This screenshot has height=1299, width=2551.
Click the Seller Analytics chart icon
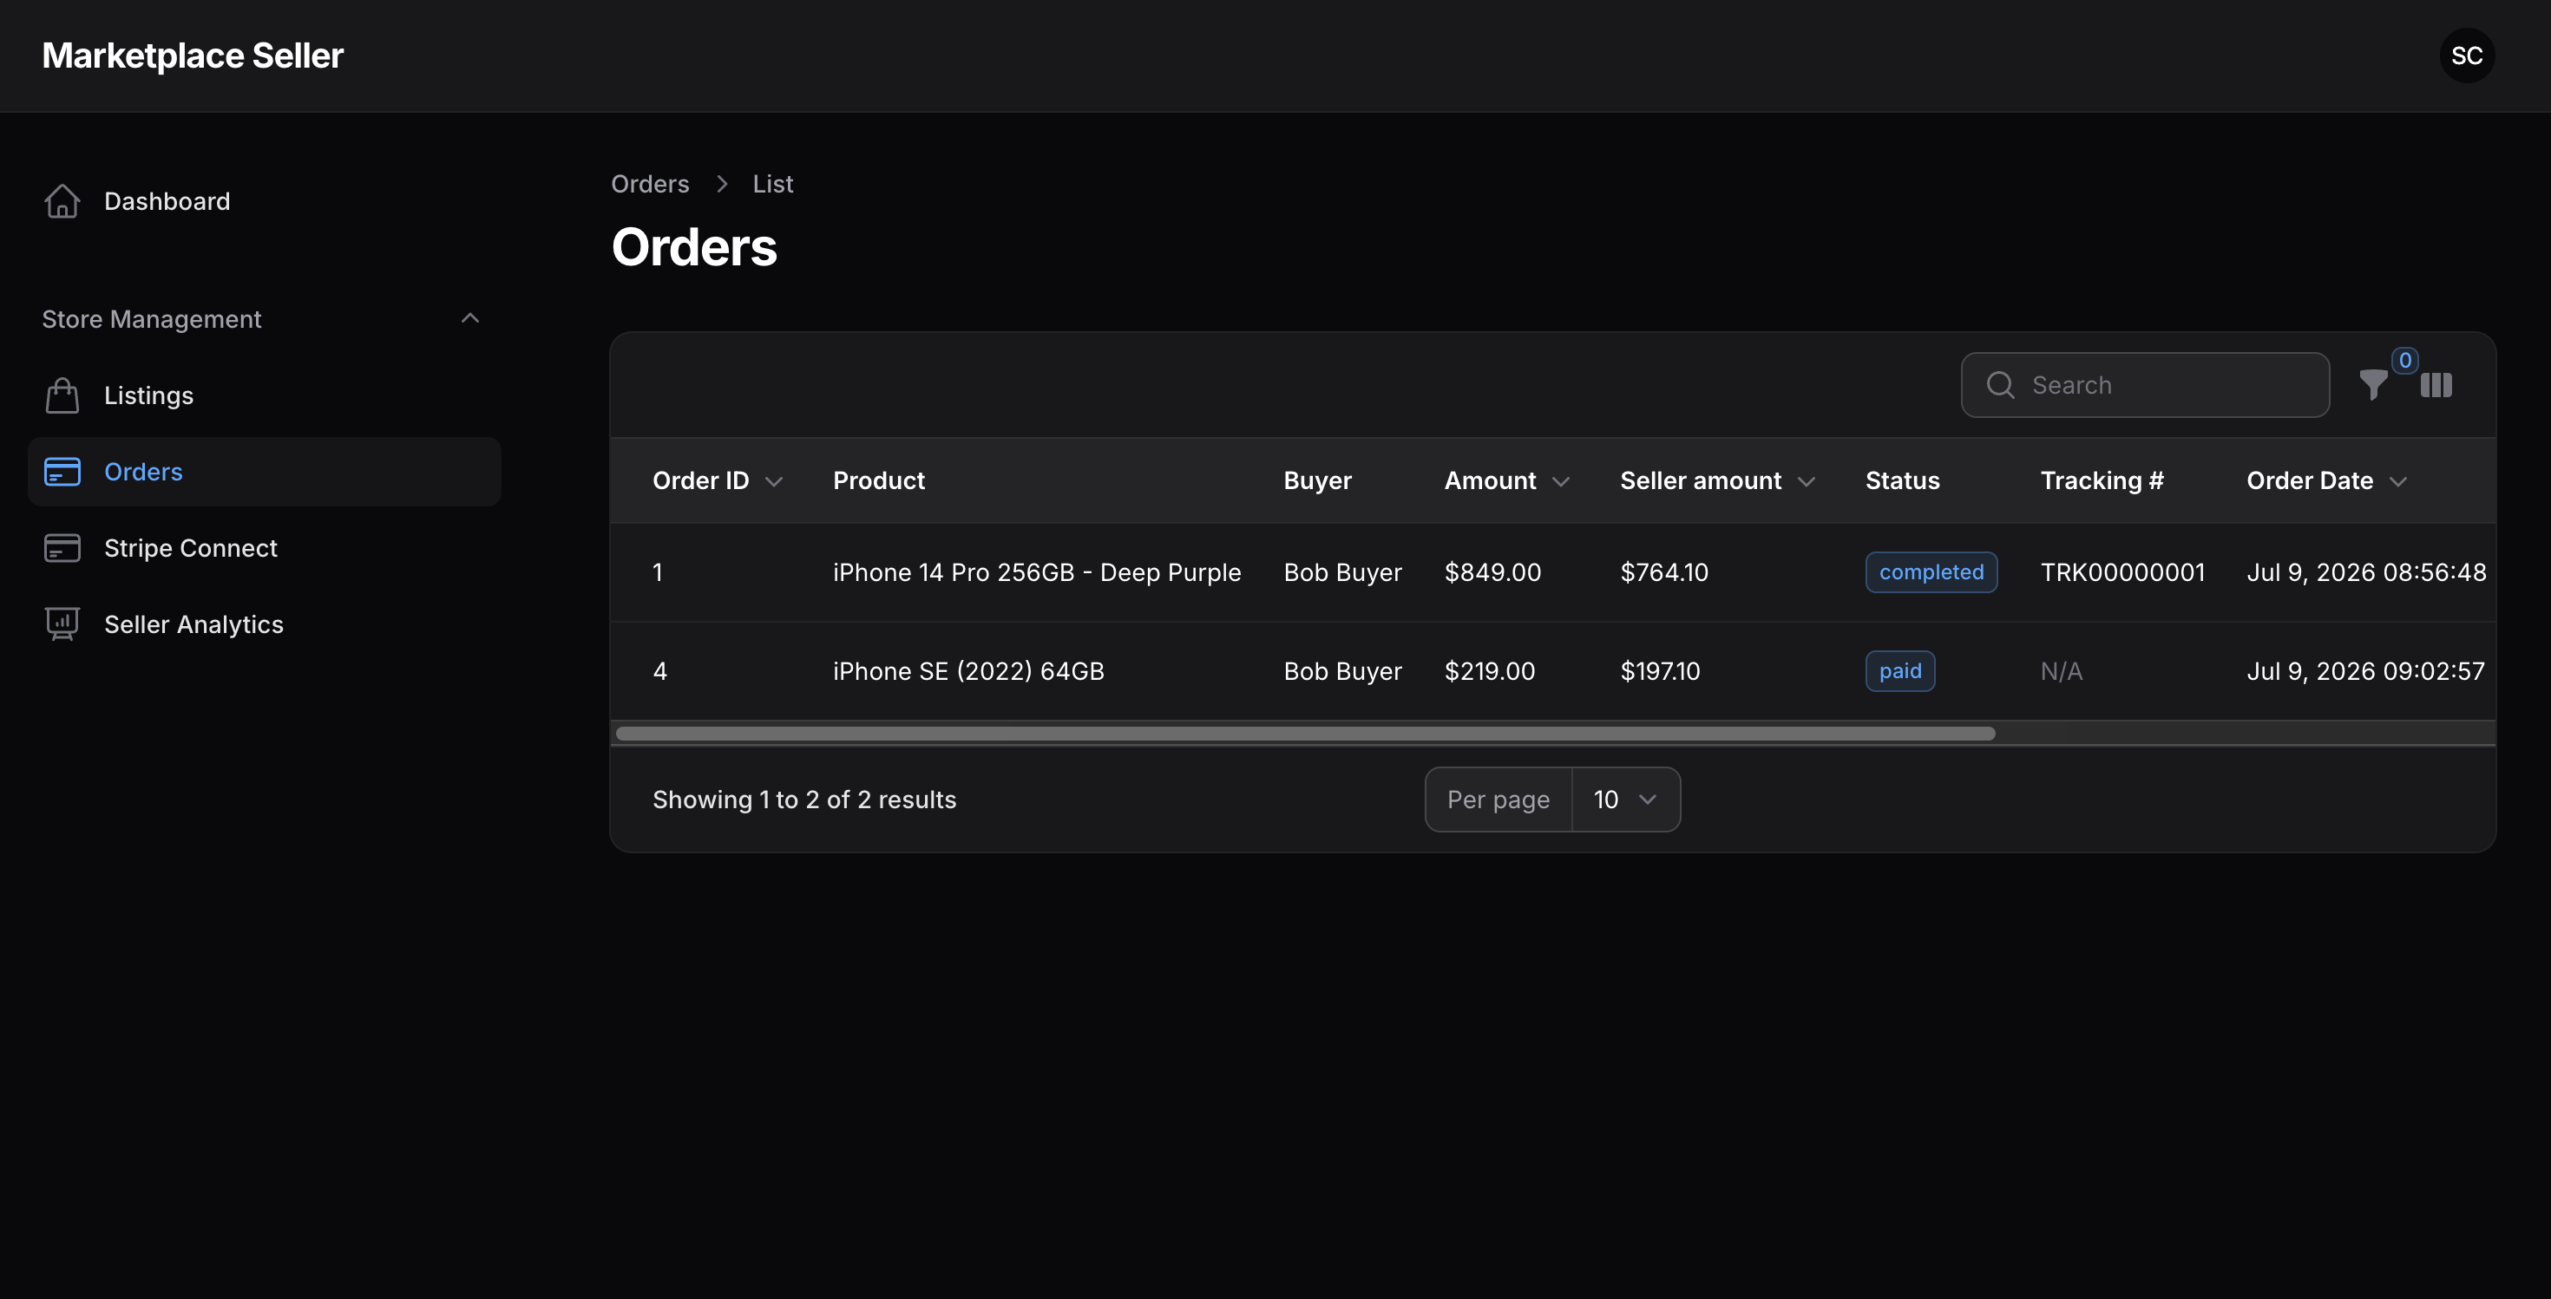(62, 624)
